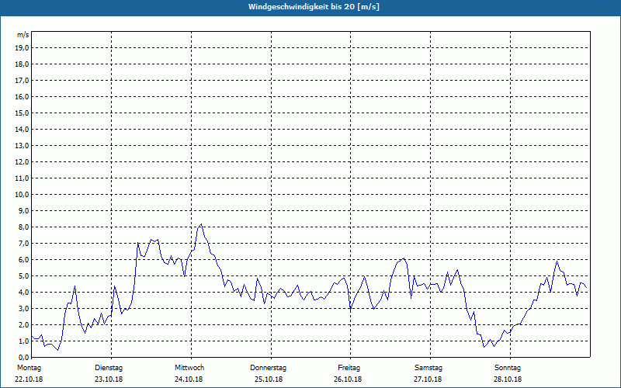Click the Samstag day label
The image size is (621, 388).
[x=428, y=368]
